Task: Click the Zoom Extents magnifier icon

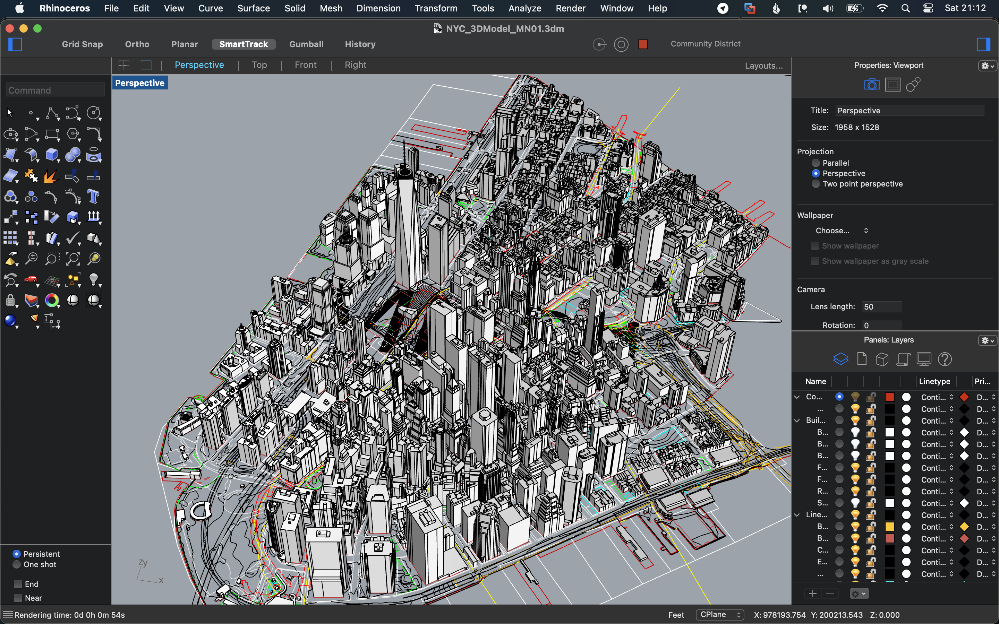Action: [x=72, y=259]
